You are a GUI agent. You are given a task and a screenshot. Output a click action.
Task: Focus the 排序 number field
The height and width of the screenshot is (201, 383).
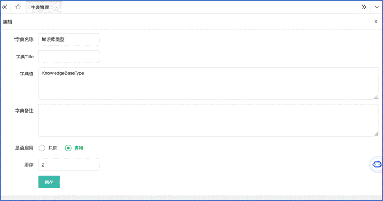pos(69,165)
